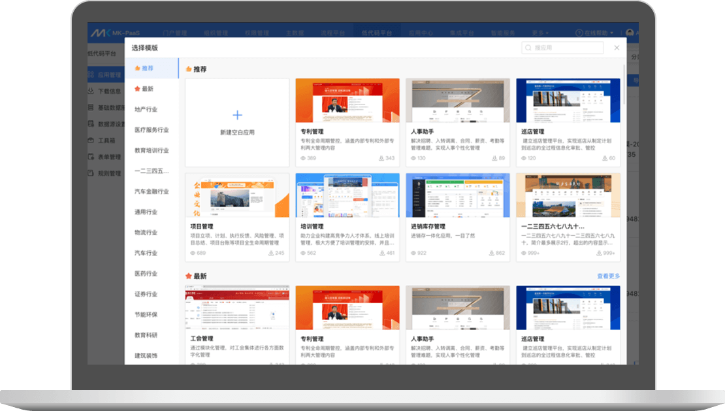Click download icon on 进销库存管理 card
The height and width of the screenshot is (411, 725).
coord(491,253)
